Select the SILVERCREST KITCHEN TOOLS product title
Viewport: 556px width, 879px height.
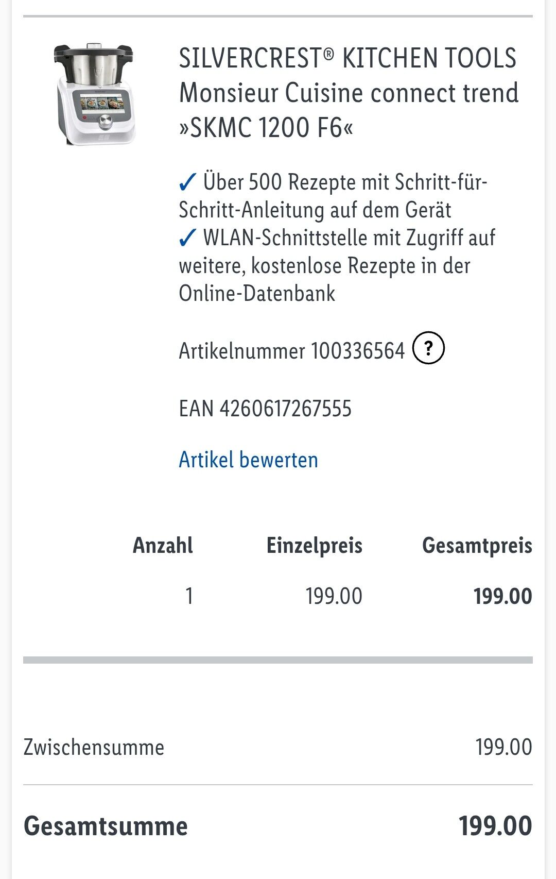[349, 93]
